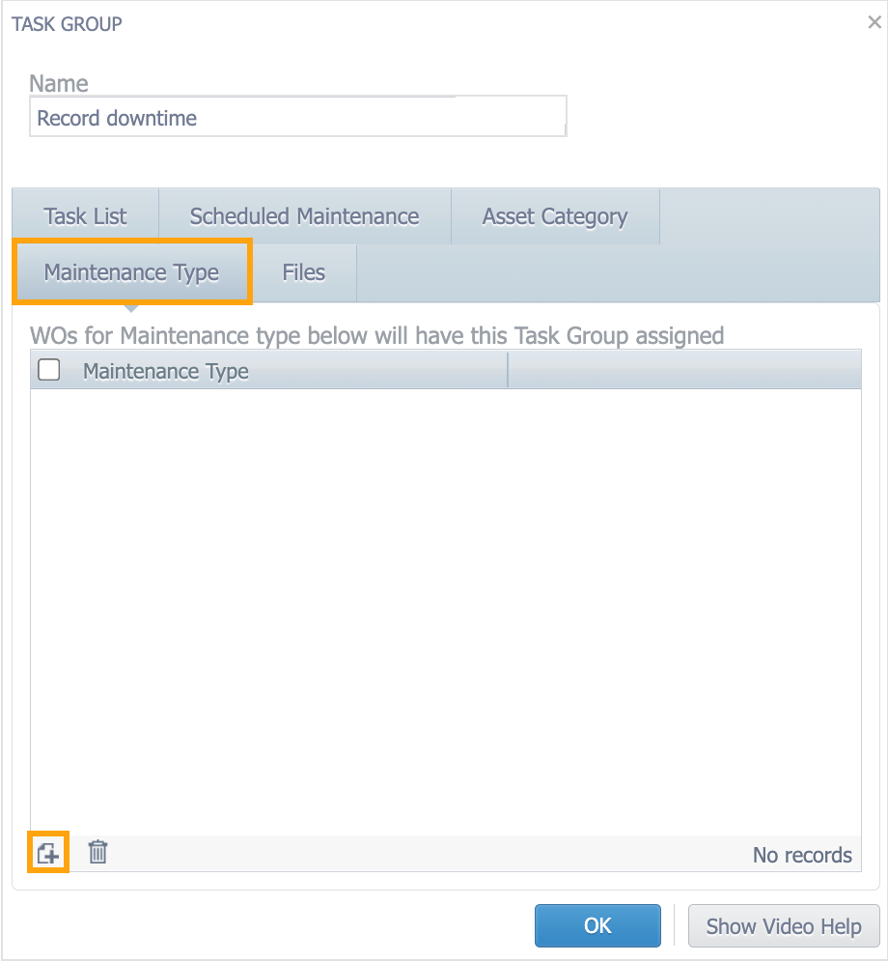The width and height of the screenshot is (888, 962).
Task: Click inside the empty records grid area
Action: (x=445, y=610)
